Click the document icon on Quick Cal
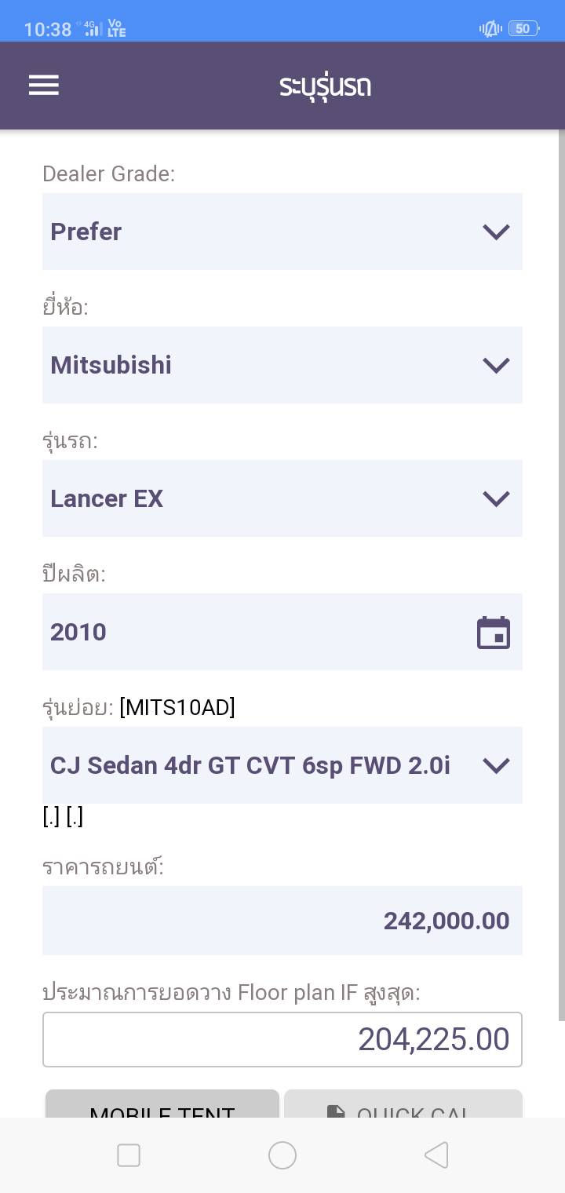Image resolution: width=565 pixels, height=1193 pixels. tap(336, 1111)
